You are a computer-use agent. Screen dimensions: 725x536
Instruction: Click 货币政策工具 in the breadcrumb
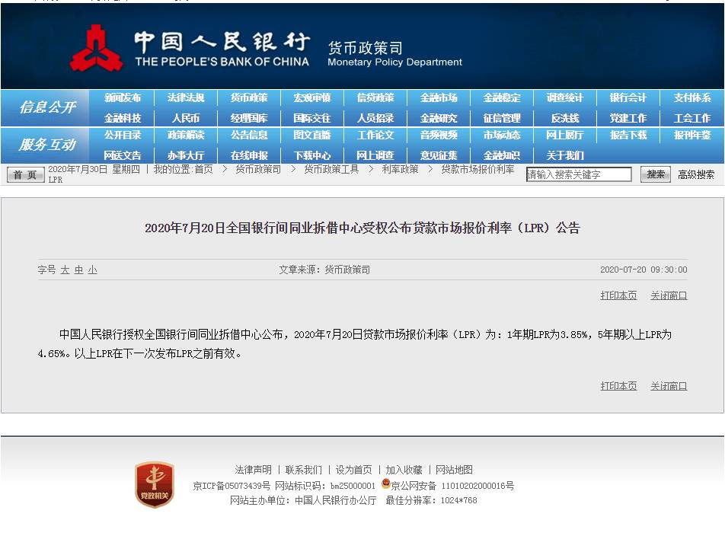pyautogui.click(x=331, y=169)
